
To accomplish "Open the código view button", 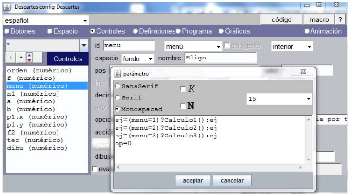I will (x=281, y=20).
